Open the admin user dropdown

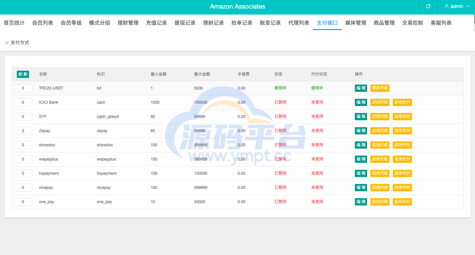pos(457,6)
